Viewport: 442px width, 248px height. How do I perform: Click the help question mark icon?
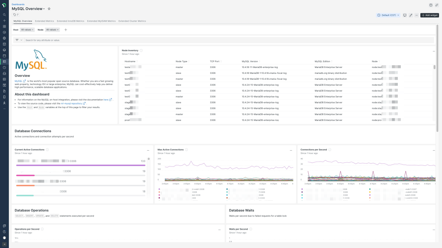(x=431, y=5)
